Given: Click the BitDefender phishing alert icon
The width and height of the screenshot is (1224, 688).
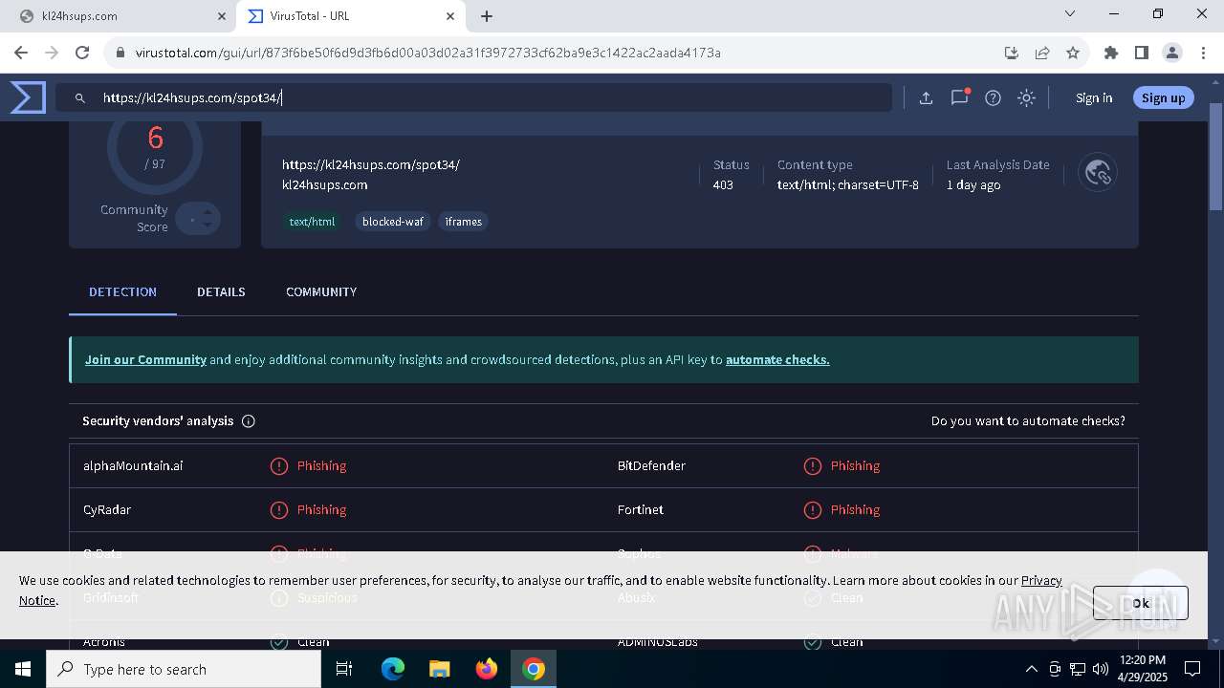Looking at the screenshot, I should click(x=812, y=466).
